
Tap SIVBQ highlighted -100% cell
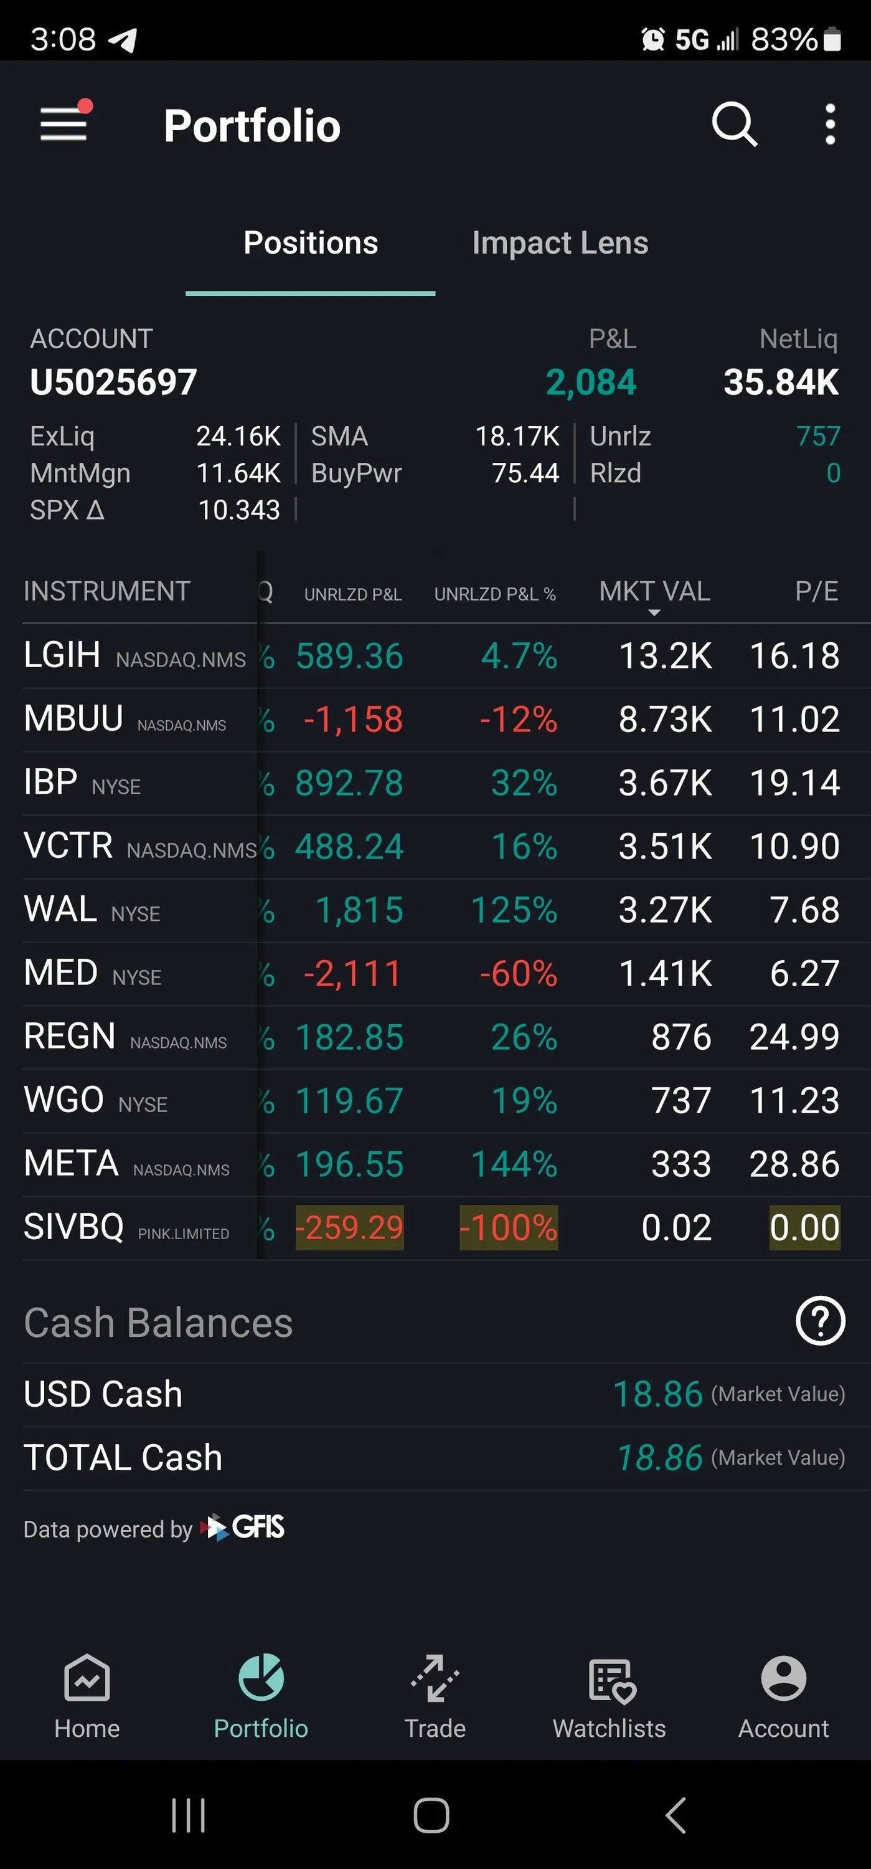[509, 1227]
